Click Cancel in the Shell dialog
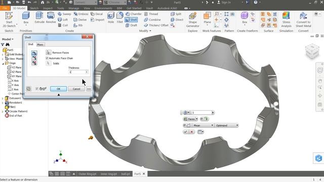Image resolution: width=324 pixels, height=182 pixels. coord(76,89)
